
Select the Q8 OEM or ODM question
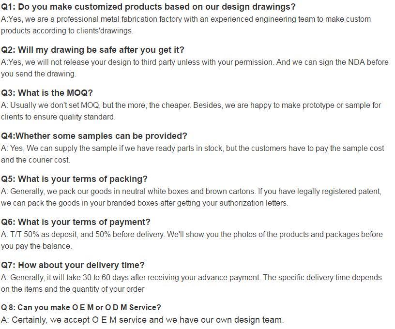81,307
